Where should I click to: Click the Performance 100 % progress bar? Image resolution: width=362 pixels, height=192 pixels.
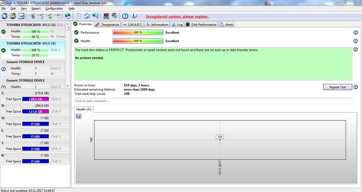click(138, 32)
